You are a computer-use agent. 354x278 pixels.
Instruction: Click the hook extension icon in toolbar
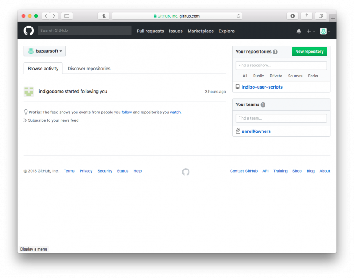pyautogui.click(x=104, y=16)
